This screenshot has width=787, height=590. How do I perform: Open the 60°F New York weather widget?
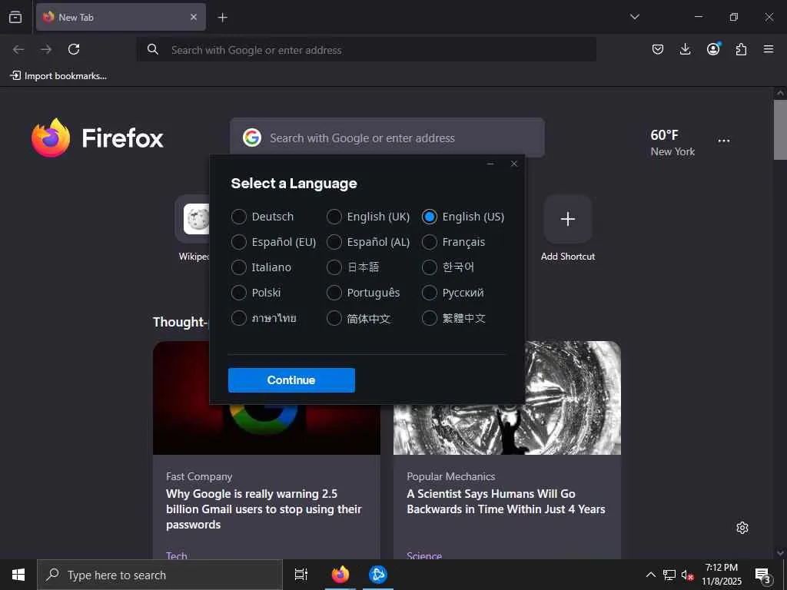(x=672, y=142)
